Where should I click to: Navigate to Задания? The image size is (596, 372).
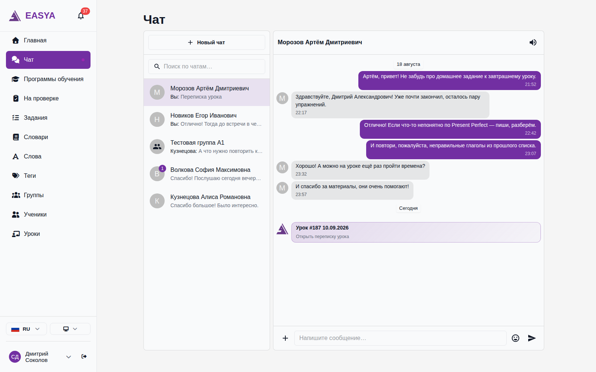click(x=48, y=118)
